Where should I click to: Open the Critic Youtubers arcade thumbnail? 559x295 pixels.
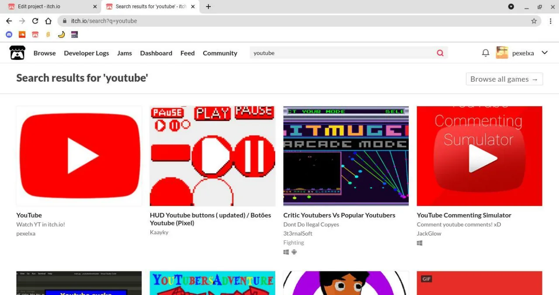(x=346, y=156)
